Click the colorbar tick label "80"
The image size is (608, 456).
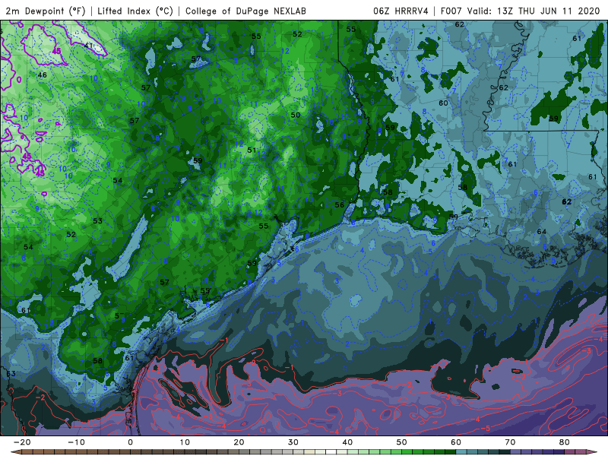[565, 442]
